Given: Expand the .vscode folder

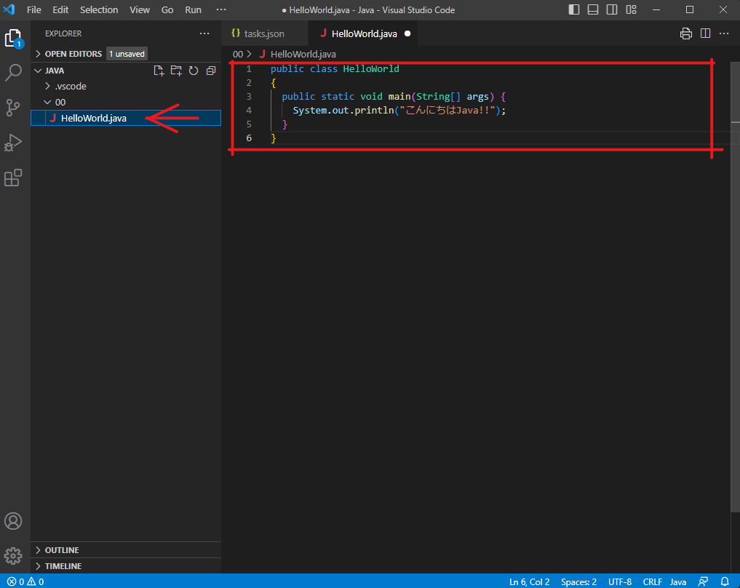Looking at the screenshot, I should 71,86.
